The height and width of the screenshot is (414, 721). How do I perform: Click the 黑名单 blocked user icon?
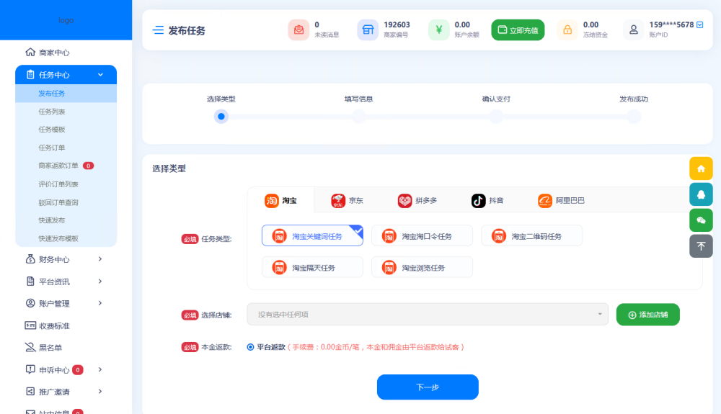point(30,347)
